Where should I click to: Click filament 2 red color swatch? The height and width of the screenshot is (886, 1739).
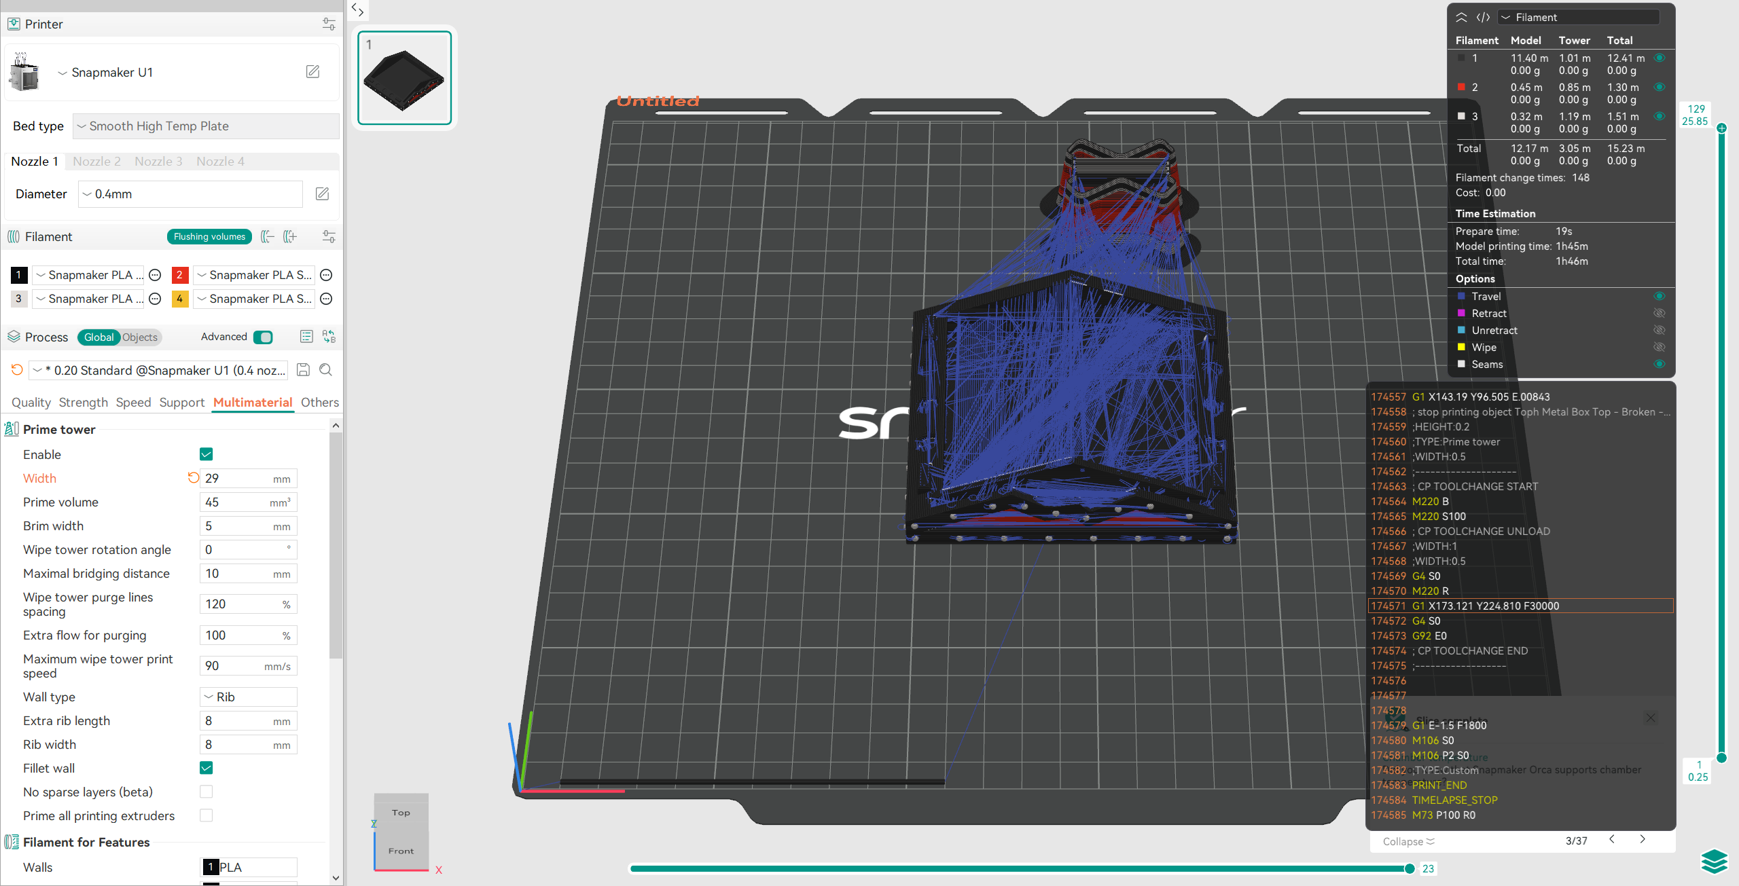pyautogui.click(x=179, y=275)
